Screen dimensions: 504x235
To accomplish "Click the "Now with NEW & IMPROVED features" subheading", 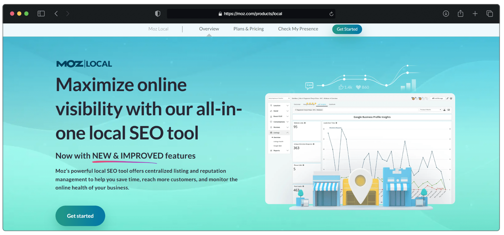I will point(125,156).
